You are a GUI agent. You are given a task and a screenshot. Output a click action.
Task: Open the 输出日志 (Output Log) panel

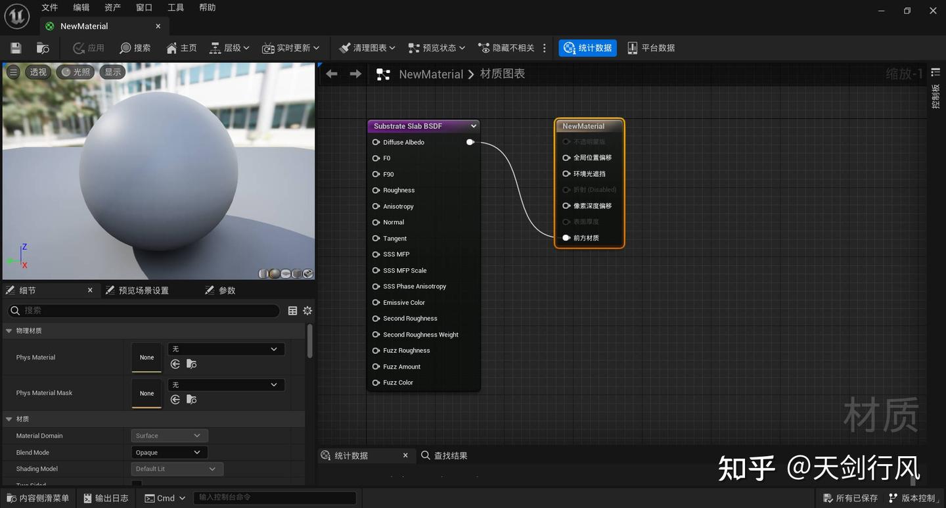105,498
